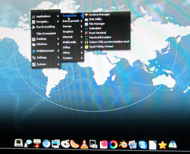The height and width of the screenshot is (154, 190).
Task: Expand the Multimedia submenu arrow
Action: point(81,42)
